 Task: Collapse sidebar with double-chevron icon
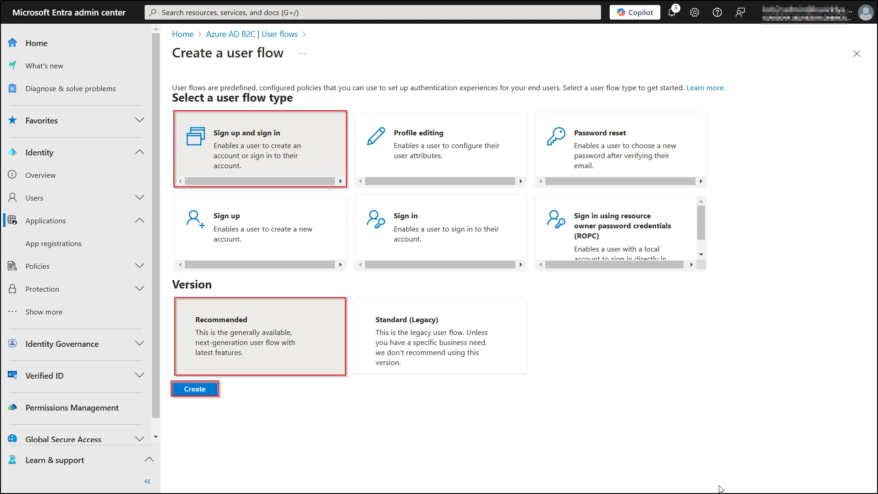(x=147, y=481)
